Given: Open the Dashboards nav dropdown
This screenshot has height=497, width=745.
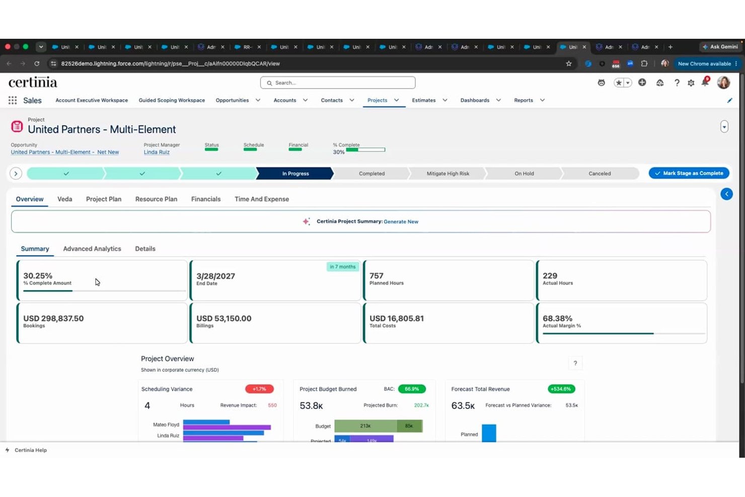Looking at the screenshot, I should point(498,100).
